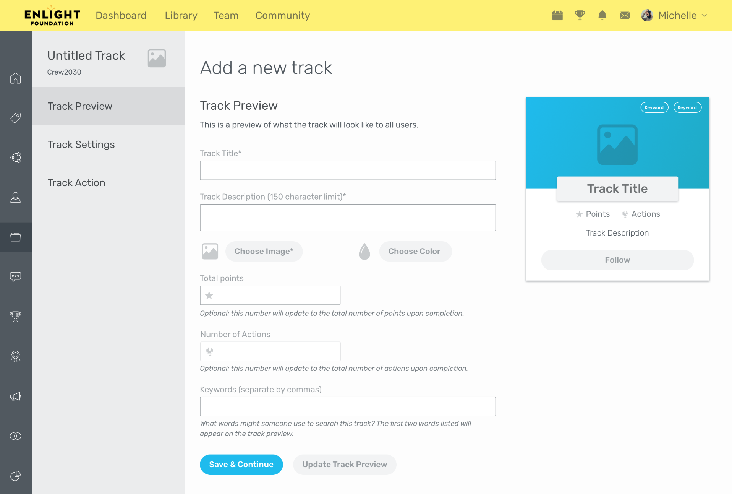Focus the Number of Actions field
Screen dimensions: 732x494
[x=270, y=351]
